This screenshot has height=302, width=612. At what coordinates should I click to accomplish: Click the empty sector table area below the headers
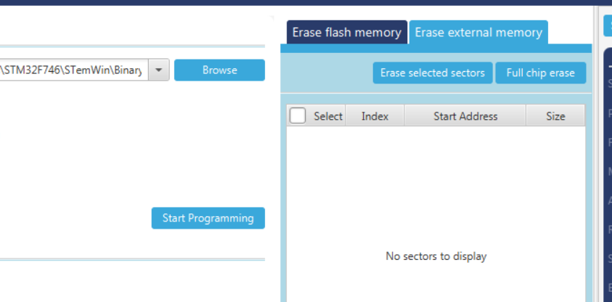[x=436, y=181]
